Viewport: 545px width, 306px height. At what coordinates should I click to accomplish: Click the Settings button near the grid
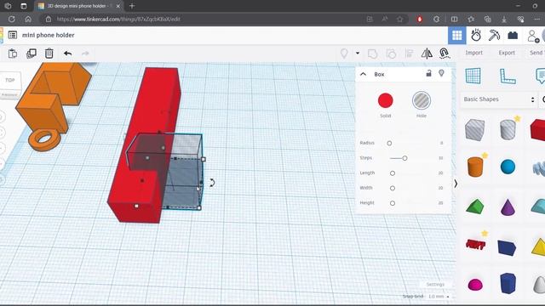click(435, 285)
